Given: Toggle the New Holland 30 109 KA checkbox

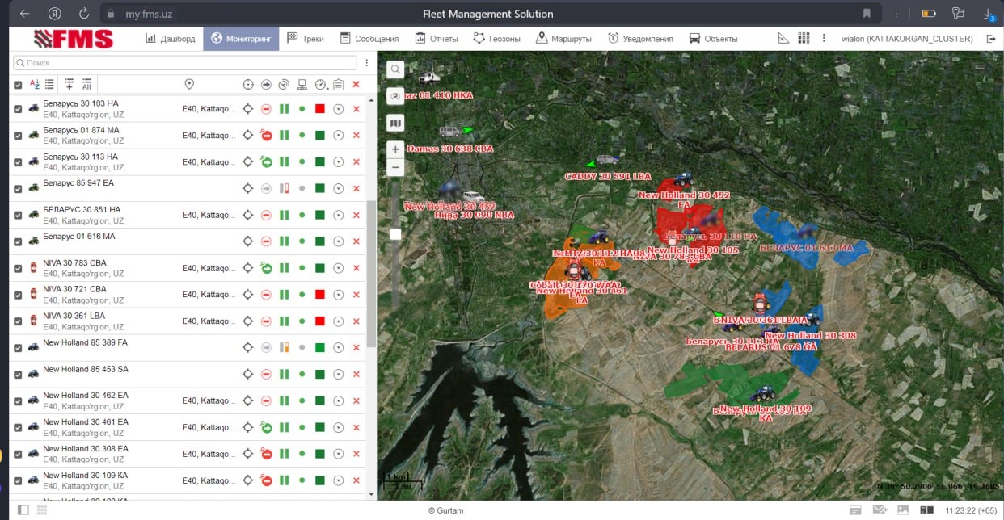Looking at the screenshot, I should coord(18,480).
